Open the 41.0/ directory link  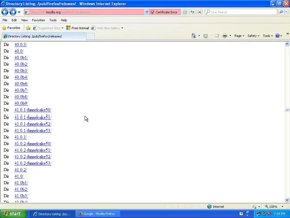click(19, 176)
